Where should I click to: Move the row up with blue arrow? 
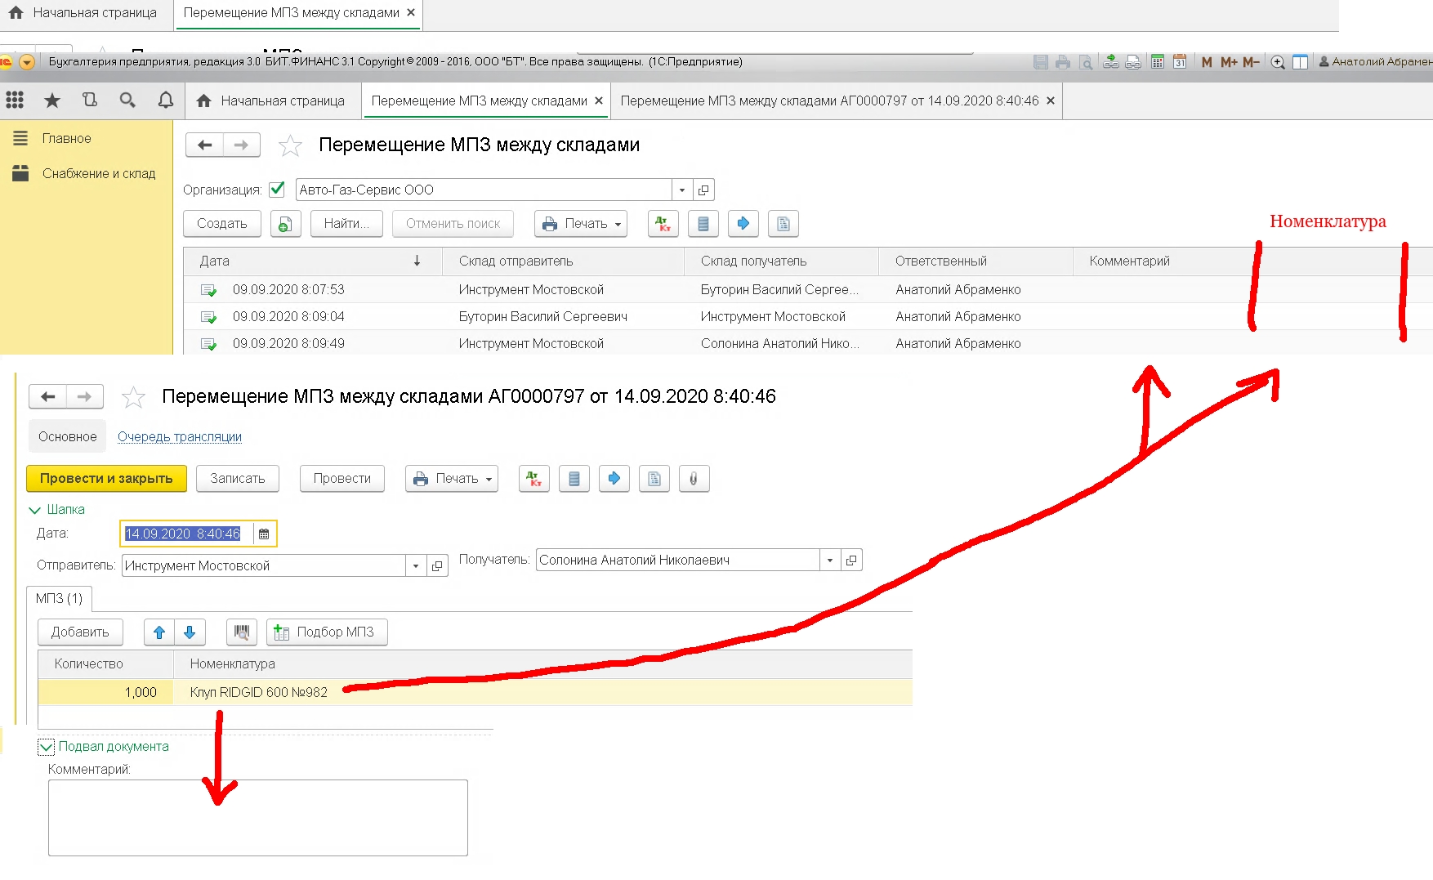159,632
